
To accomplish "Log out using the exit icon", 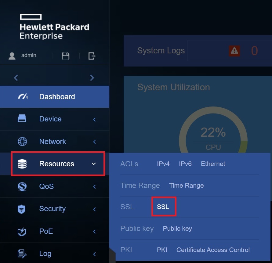I will pyautogui.click(x=92, y=56).
